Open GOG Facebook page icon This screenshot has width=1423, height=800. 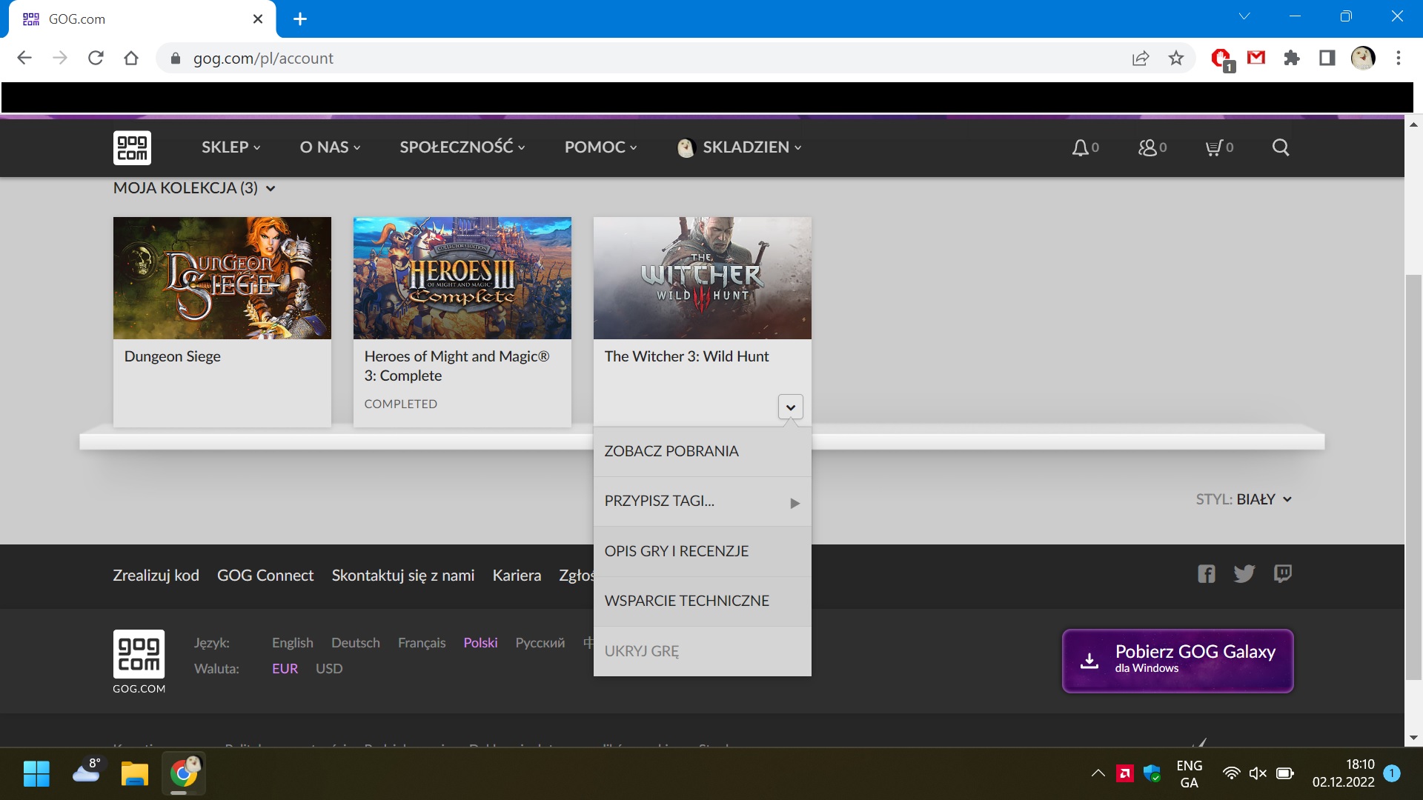[1207, 574]
